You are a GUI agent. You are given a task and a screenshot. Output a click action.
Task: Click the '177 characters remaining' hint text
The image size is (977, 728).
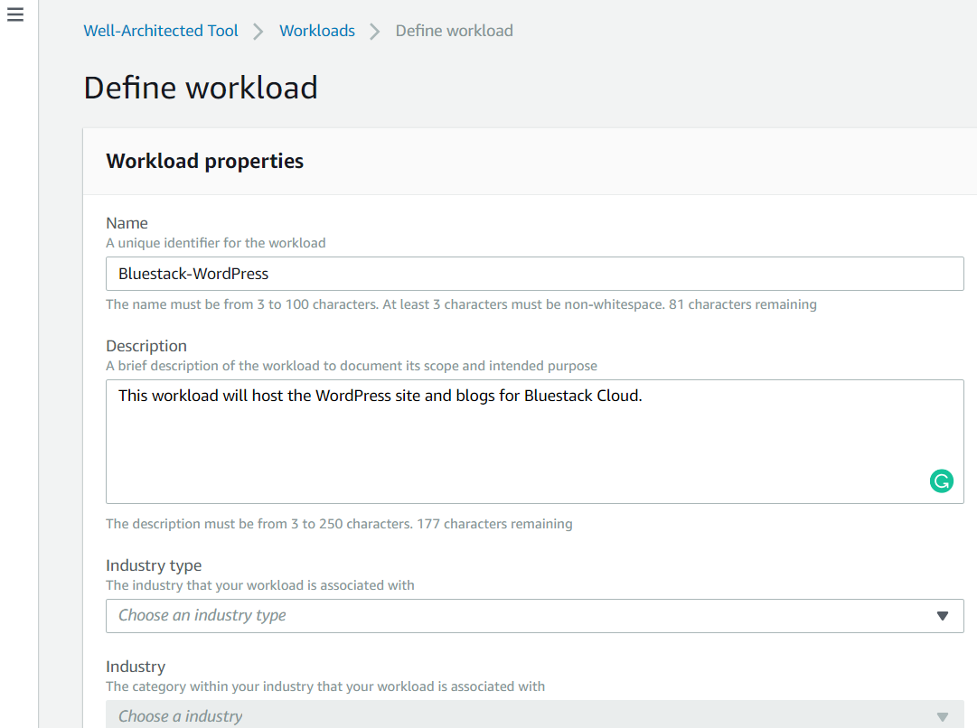[494, 524]
